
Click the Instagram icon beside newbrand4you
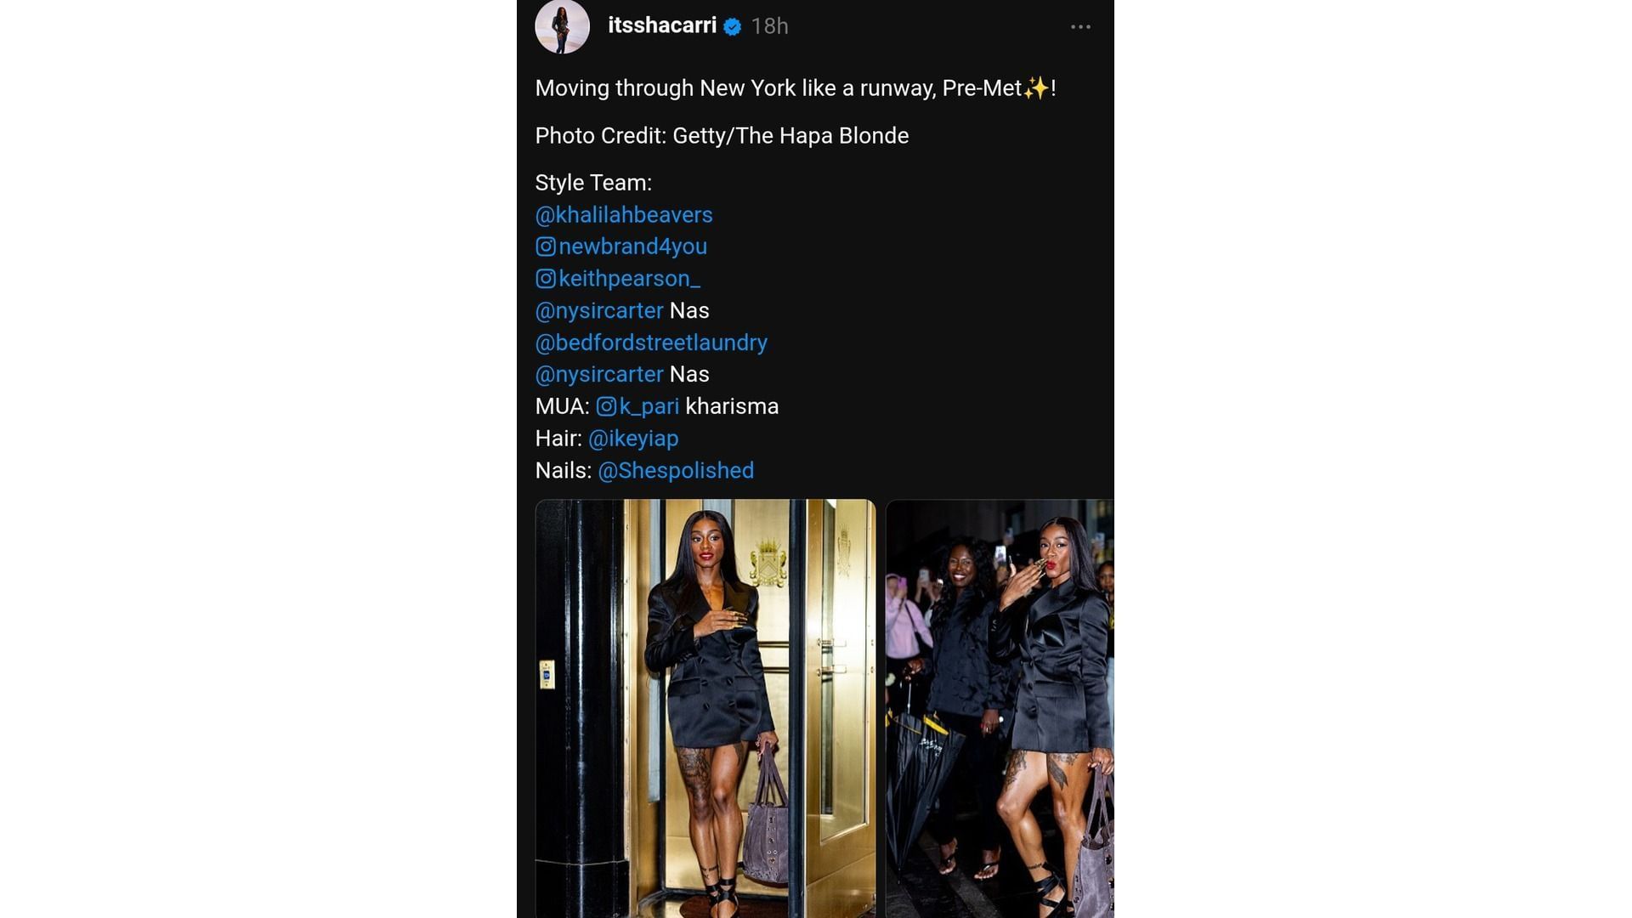pos(546,246)
